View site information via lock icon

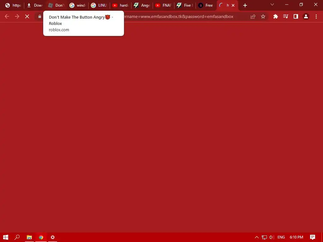(x=40, y=16)
